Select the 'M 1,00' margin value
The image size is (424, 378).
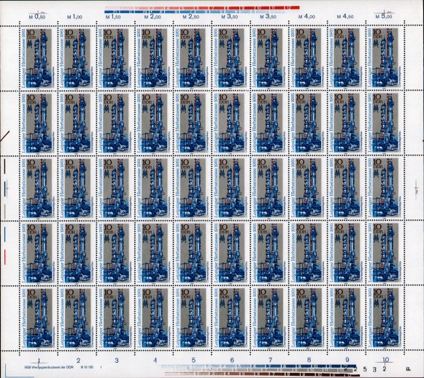[x=75, y=17]
